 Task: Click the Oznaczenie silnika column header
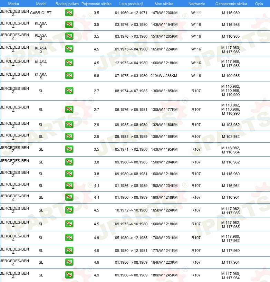pyautogui.click(x=231, y=4)
